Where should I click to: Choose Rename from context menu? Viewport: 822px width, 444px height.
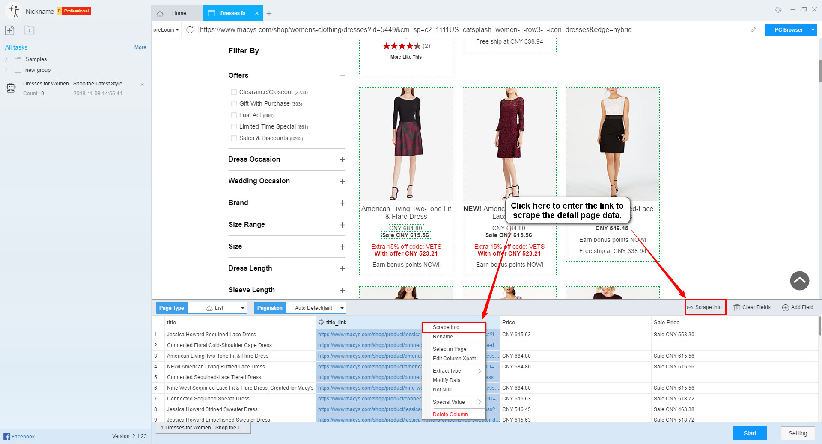pos(454,337)
